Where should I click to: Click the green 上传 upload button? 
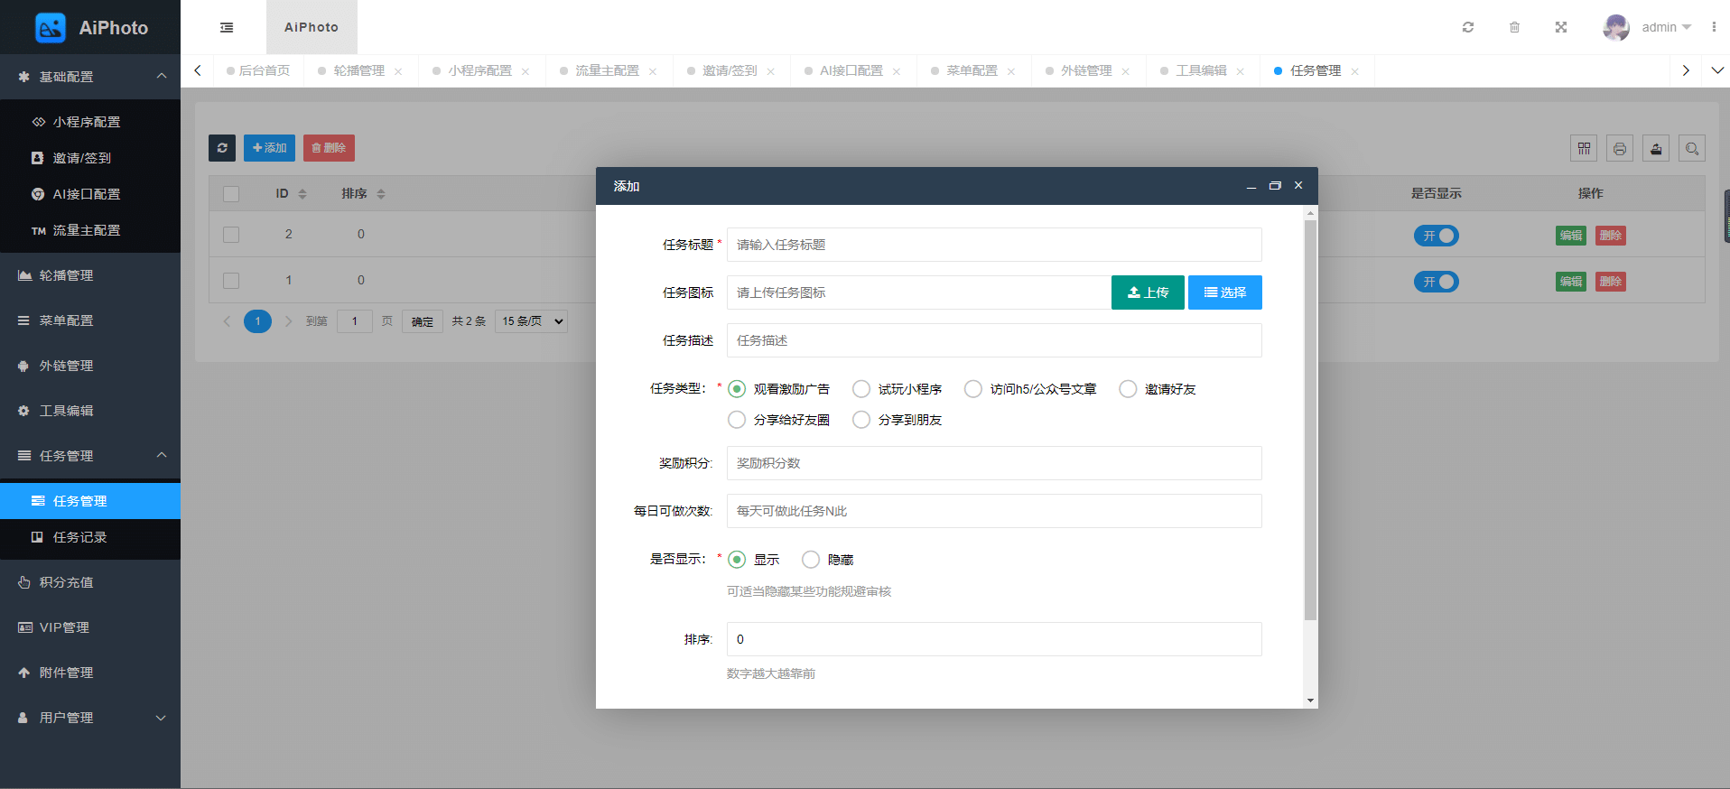click(1148, 292)
